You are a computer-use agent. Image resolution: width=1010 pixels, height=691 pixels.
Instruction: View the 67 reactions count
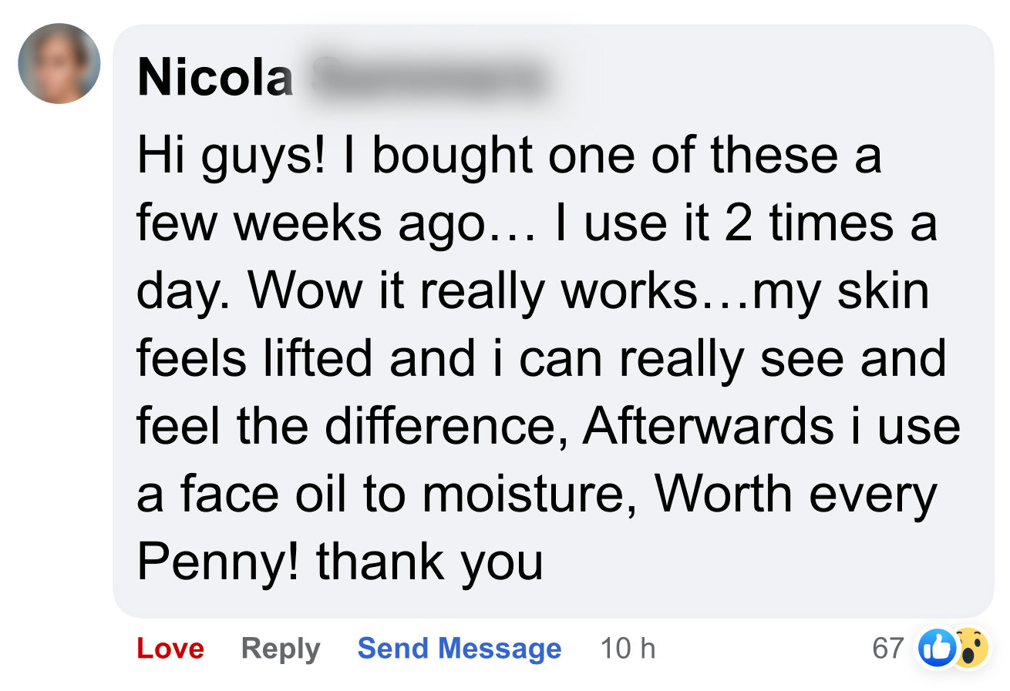coord(887,649)
